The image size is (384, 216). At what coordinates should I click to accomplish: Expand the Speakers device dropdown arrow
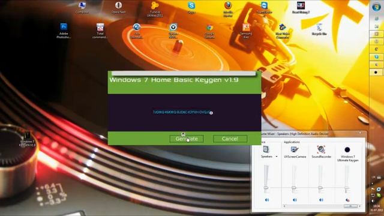coord(277,157)
